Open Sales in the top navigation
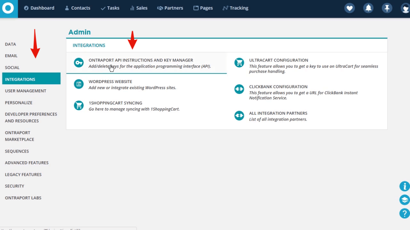 pyautogui.click(x=139, y=8)
